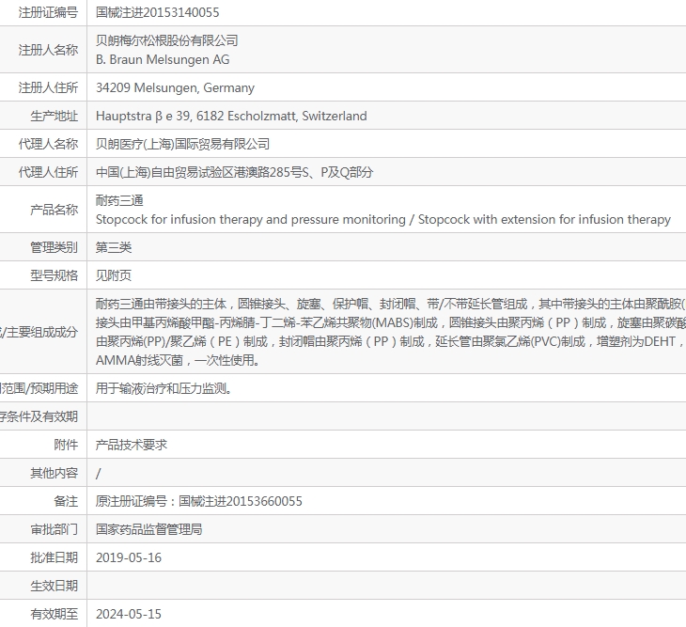Select expiry date 2024-05-15
Screen dimensions: 686x627
point(129,614)
